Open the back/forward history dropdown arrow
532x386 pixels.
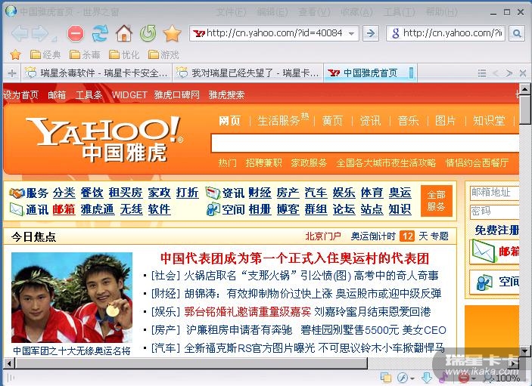coord(54,39)
